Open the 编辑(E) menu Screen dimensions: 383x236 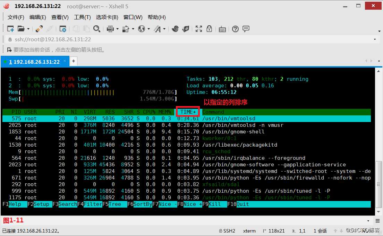tap(37, 17)
